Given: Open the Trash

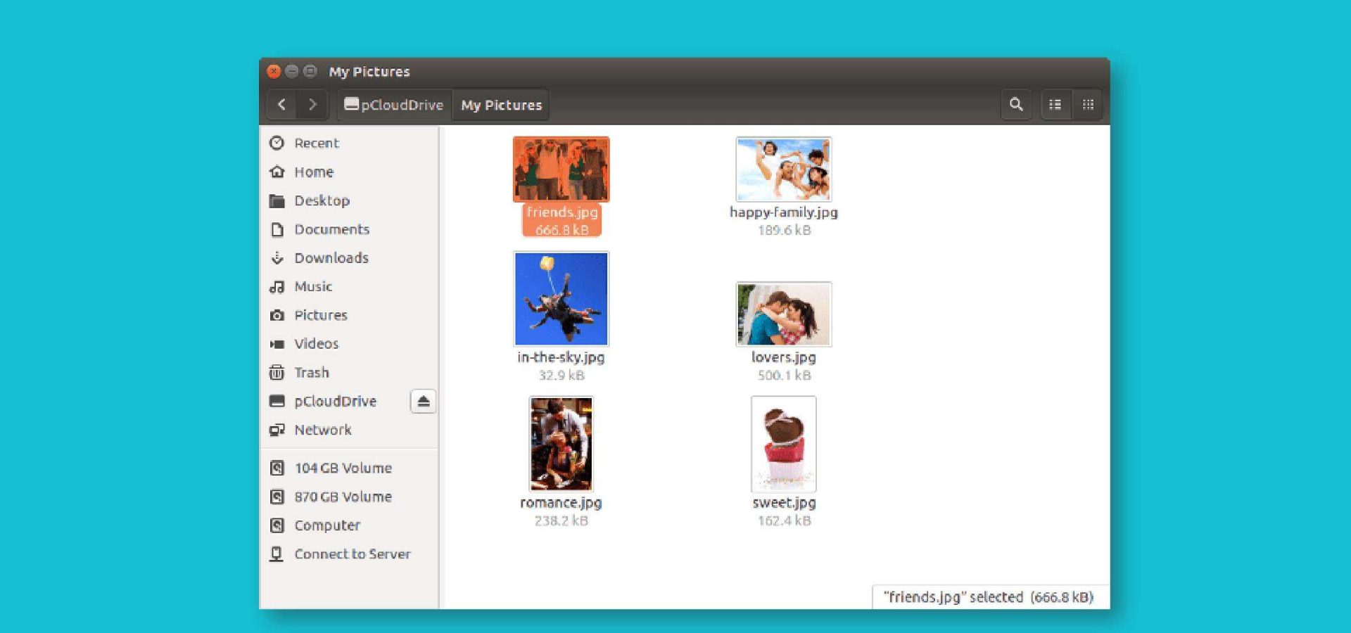Looking at the screenshot, I should point(310,372).
